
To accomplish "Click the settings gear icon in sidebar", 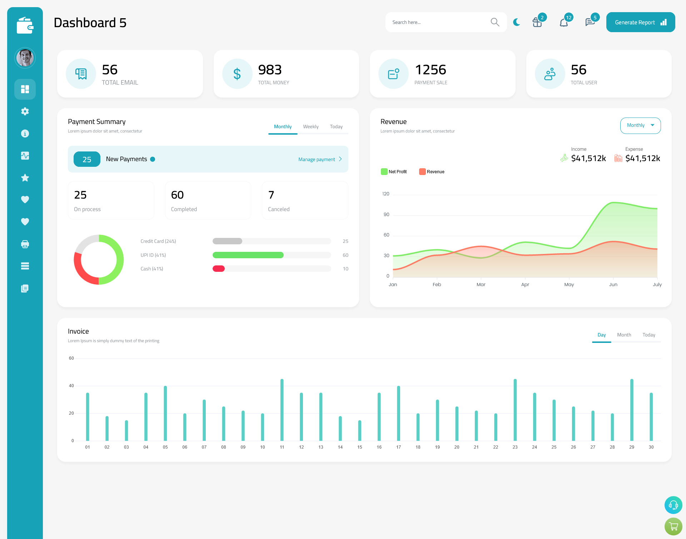I will [25, 111].
